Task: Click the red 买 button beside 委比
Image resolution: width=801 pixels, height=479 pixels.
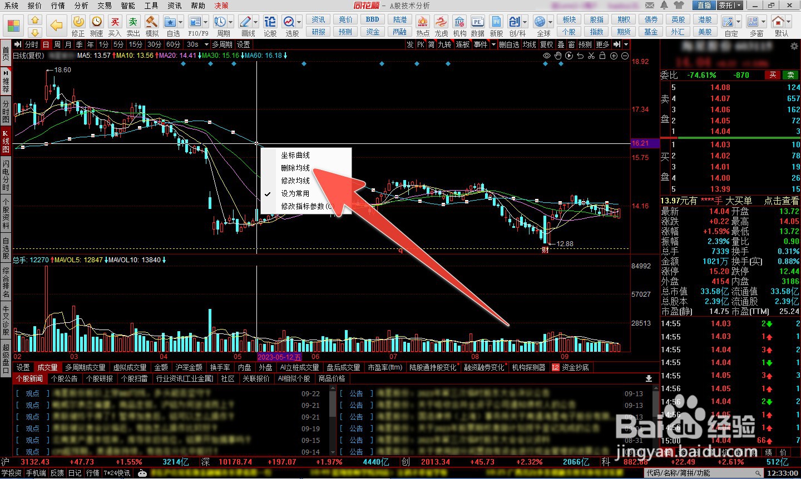Action: [773, 75]
